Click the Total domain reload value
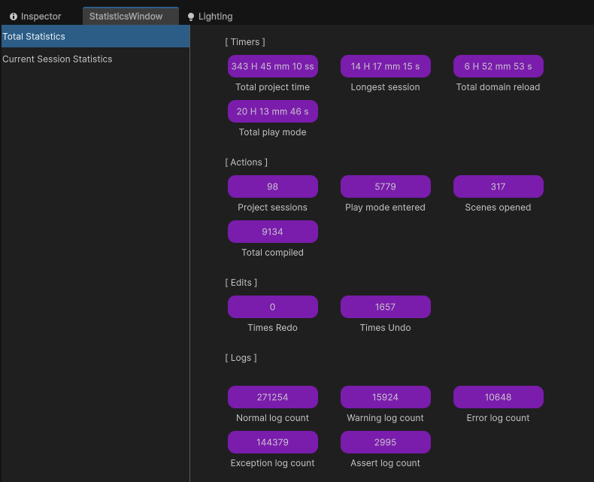 pos(498,66)
